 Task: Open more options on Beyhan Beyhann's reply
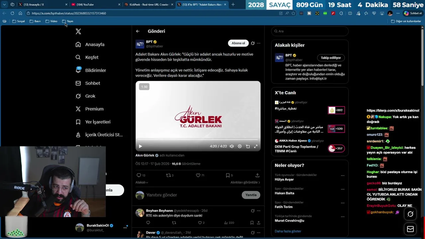pos(259,211)
